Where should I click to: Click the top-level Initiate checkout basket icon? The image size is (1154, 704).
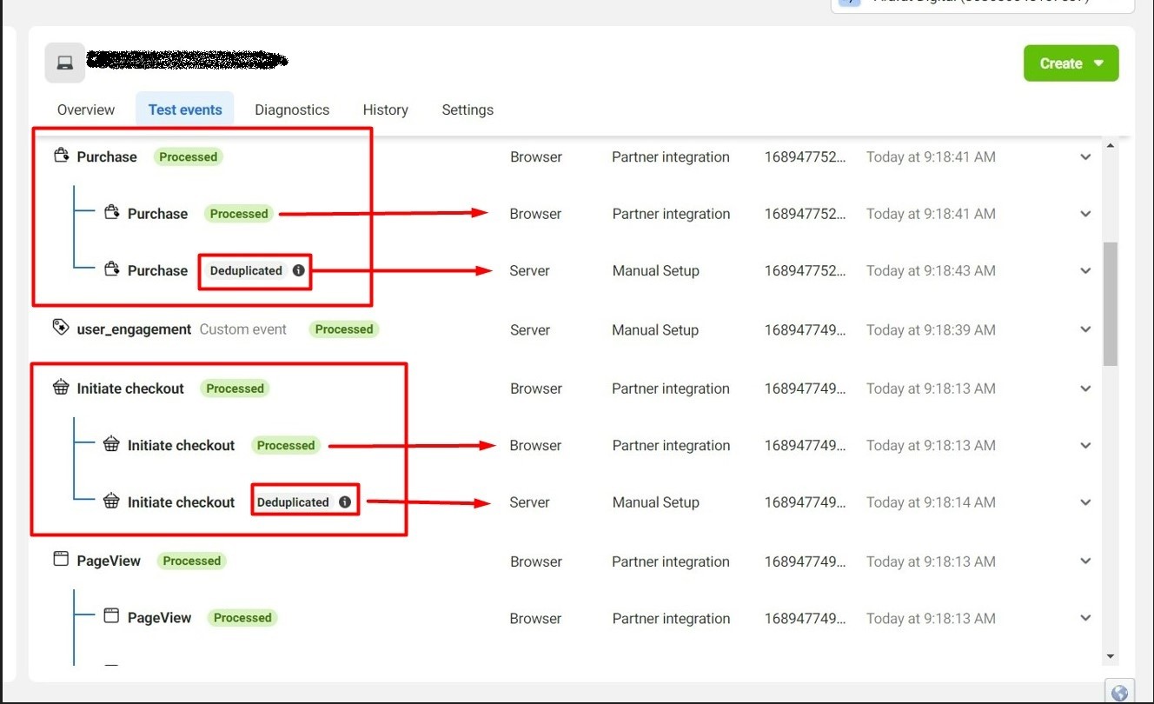click(61, 388)
